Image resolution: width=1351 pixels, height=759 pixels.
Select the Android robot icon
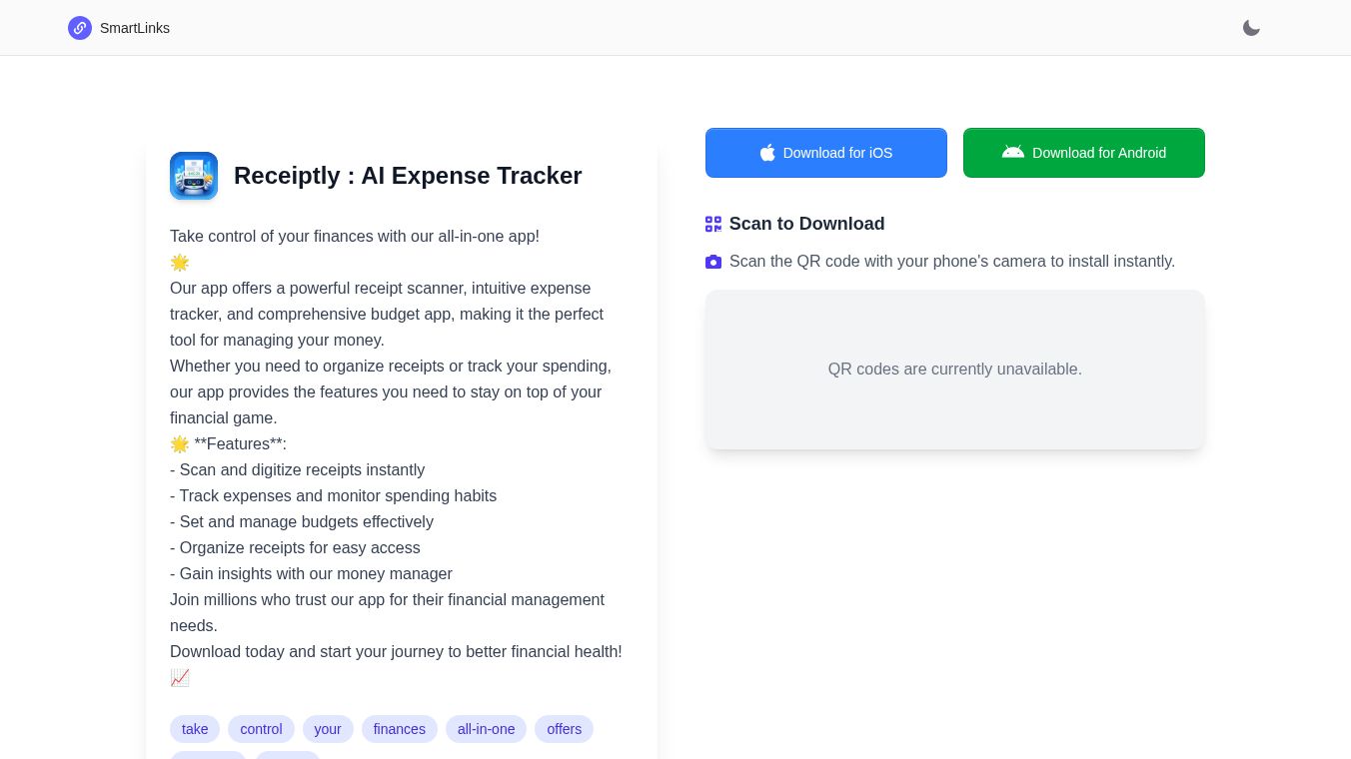(1013, 152)
